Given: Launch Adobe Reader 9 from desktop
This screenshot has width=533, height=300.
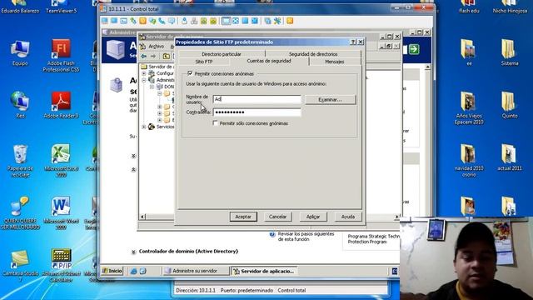Looking at the screenshot, I should [61, 104].
